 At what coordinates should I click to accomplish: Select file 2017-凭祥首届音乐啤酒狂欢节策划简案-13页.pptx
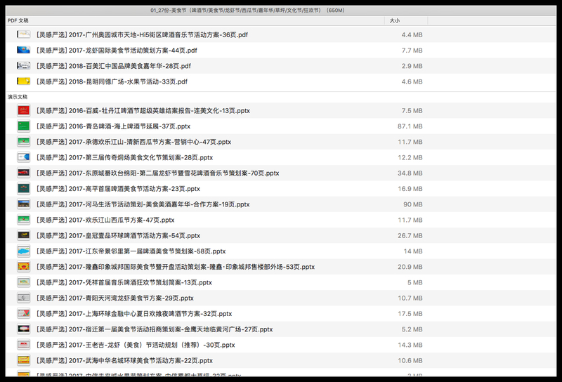click(x=124, y=282)
